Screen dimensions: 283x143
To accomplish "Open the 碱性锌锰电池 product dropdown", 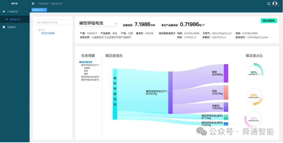I will (116, 24).
